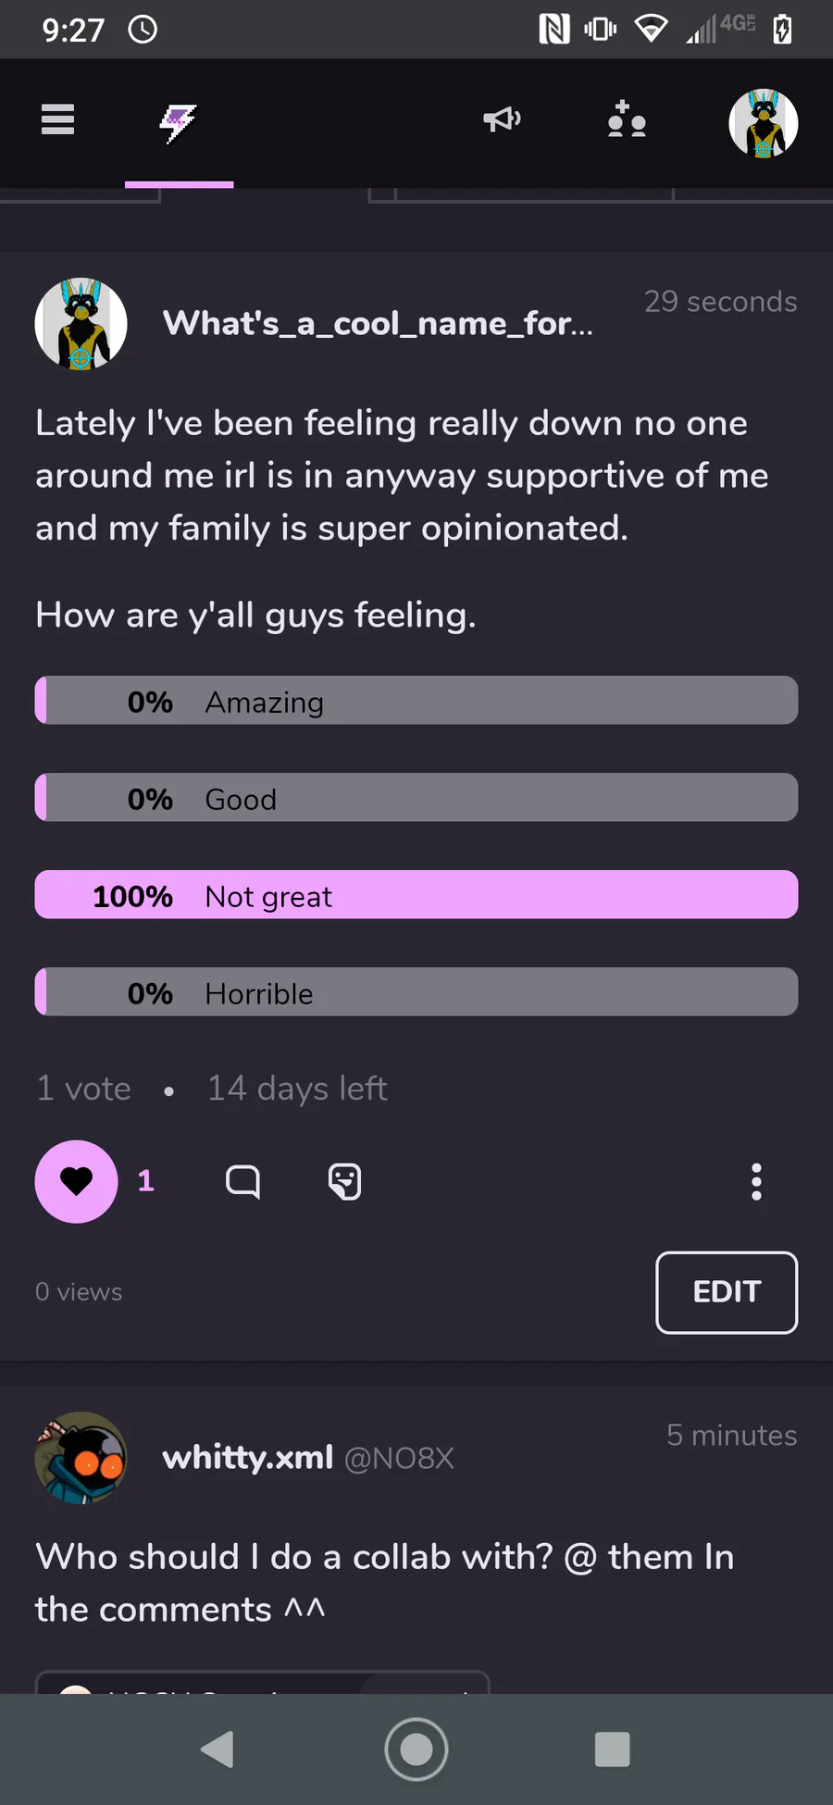Screen dimensions: 833x1805
Task: Tap the profile avatar in top bar
Action: (x=763, y=123)
